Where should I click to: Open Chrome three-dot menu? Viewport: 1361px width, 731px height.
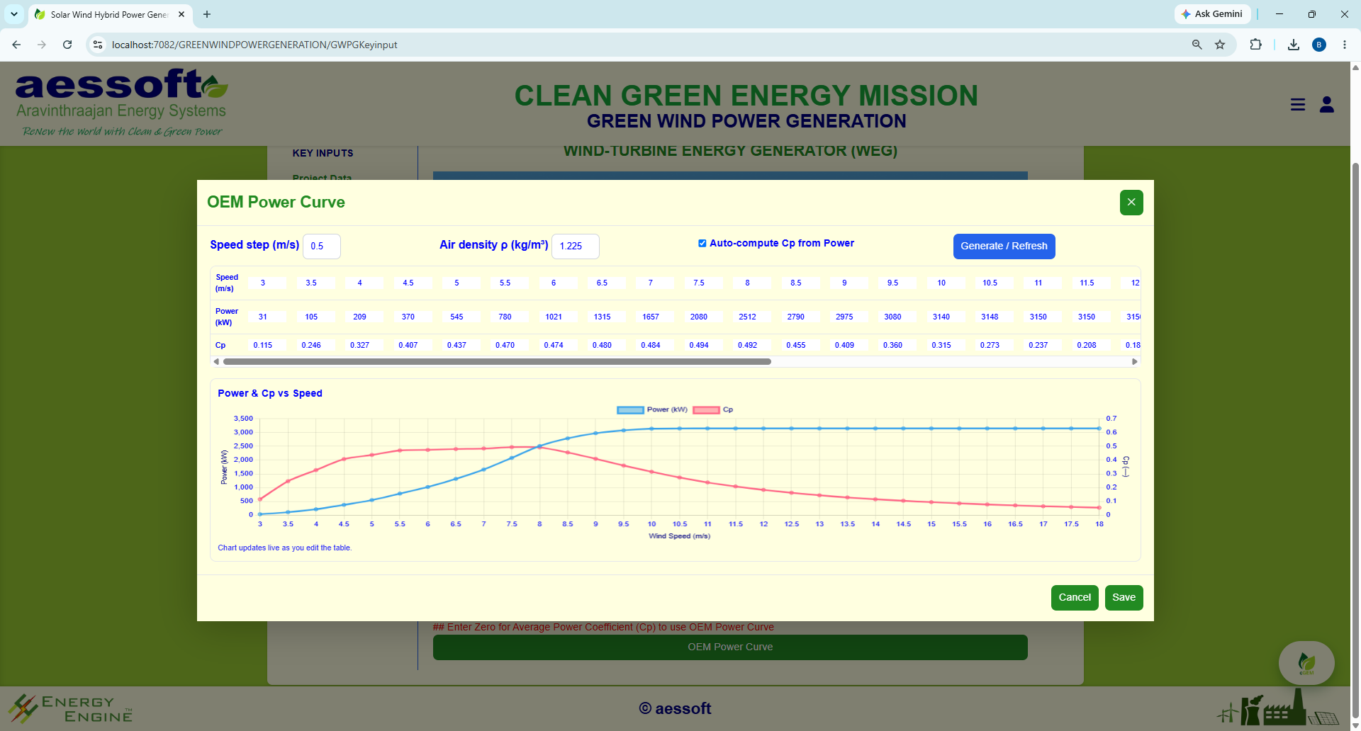1345,45
